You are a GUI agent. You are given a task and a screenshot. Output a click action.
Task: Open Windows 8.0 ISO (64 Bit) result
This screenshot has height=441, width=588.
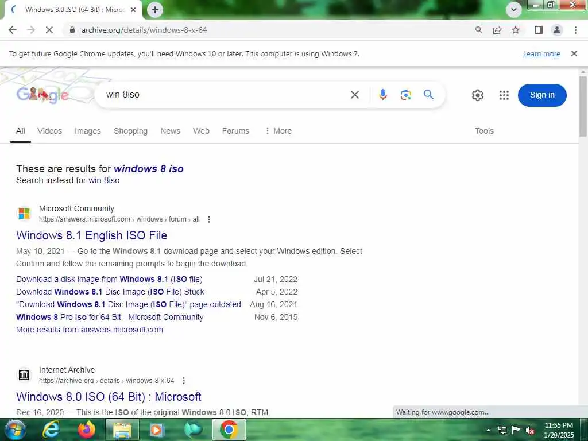coord(109,397)
